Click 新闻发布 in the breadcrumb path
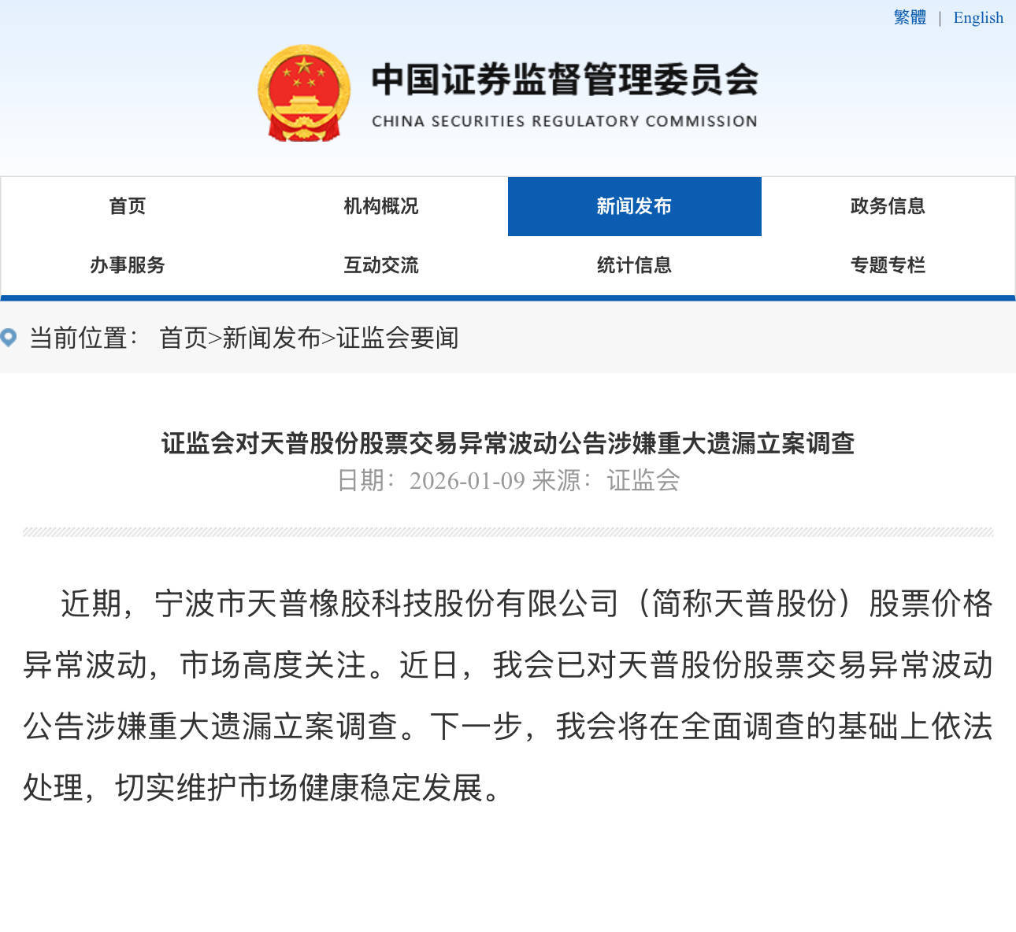Image resolution: width=1016 pixels, height=932 pixels. (272, 338)
